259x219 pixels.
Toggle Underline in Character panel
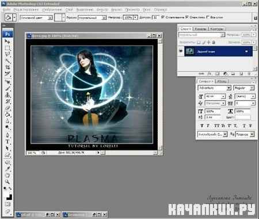click(244, 126)
